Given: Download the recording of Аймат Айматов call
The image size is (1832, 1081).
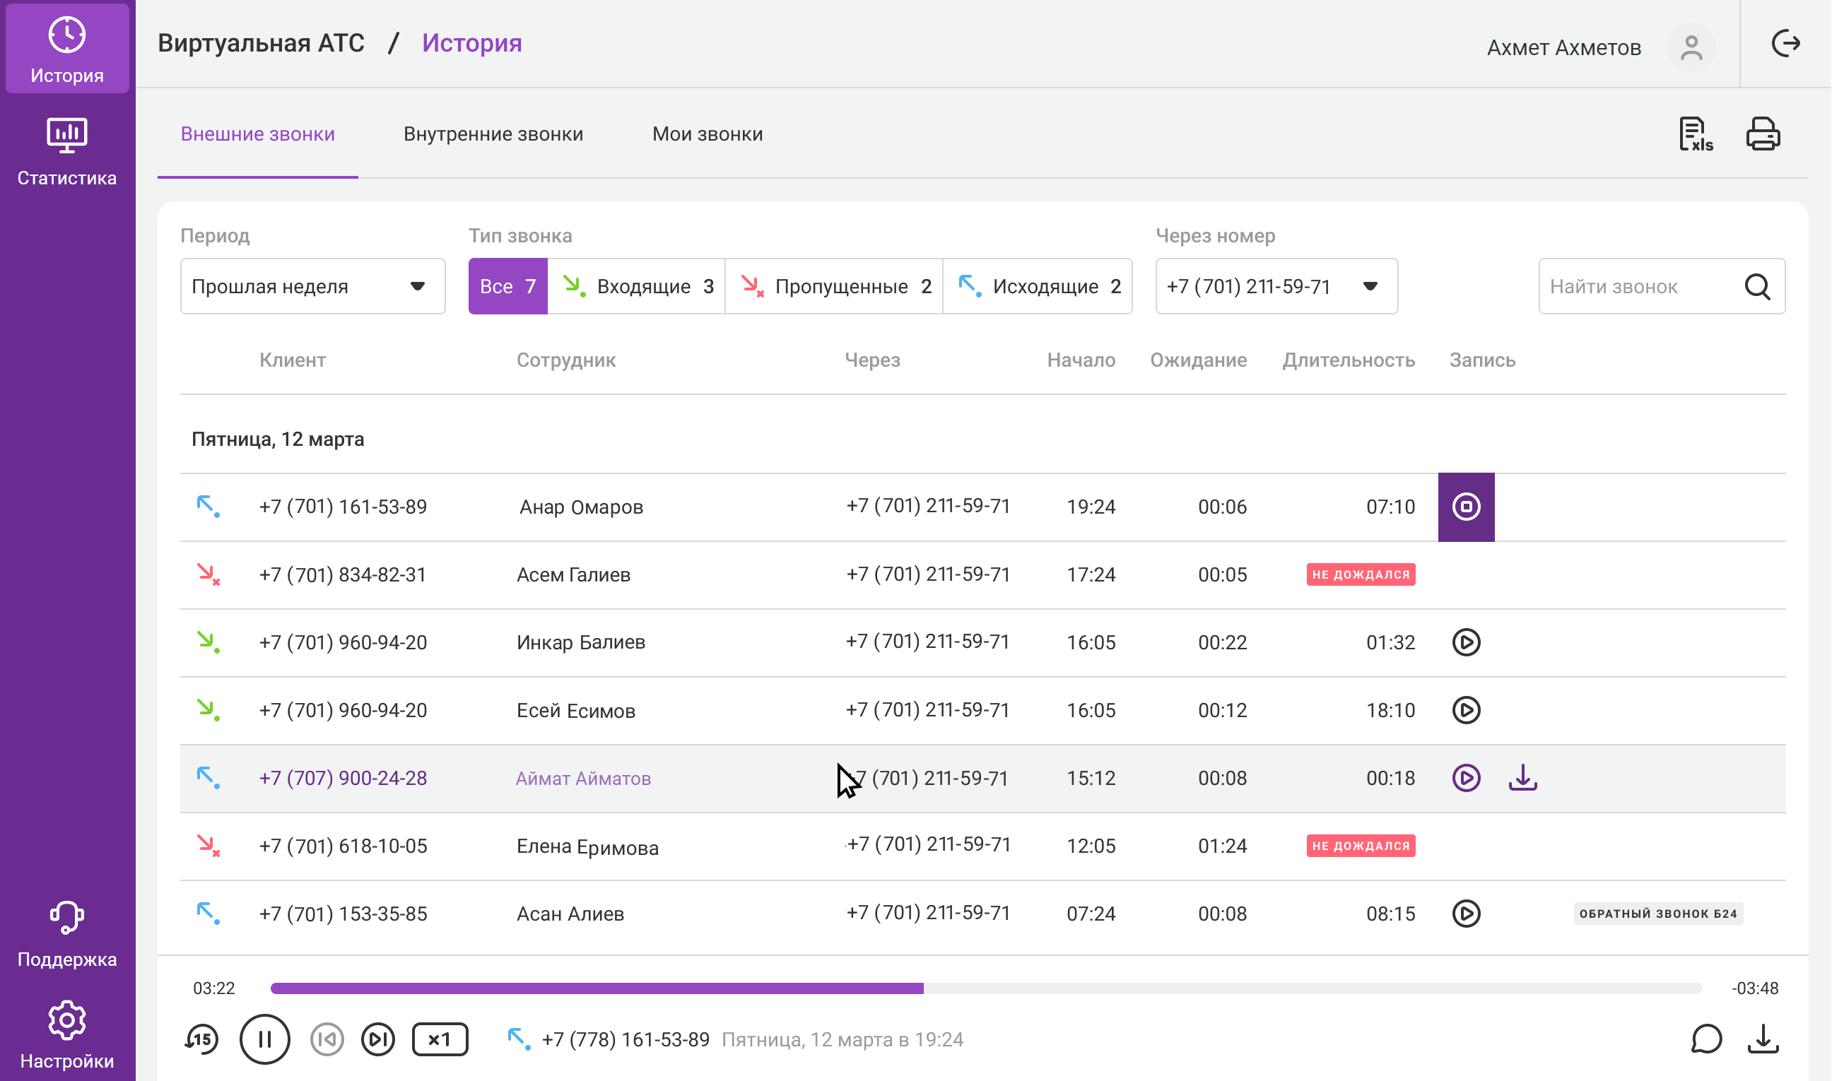Looking at the screenshot, I should 1523,778.
